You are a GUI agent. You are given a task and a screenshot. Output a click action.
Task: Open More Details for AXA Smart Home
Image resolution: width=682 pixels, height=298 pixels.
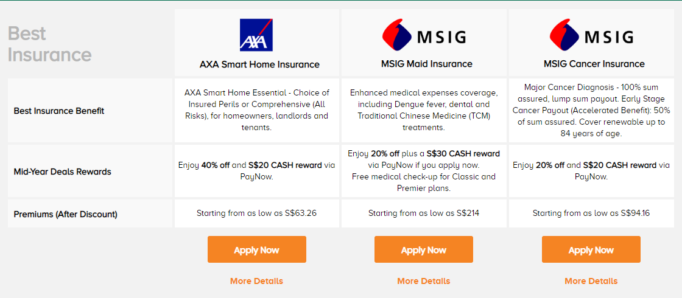256,281
